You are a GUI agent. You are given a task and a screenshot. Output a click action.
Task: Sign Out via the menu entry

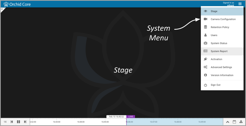coord(222,85)
